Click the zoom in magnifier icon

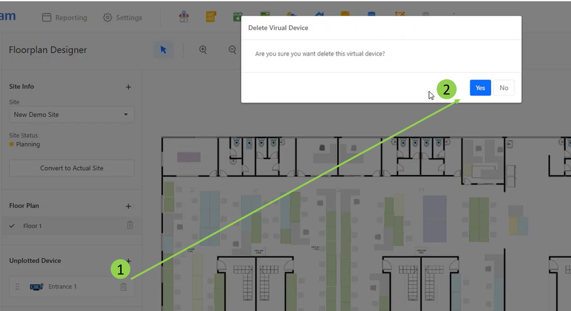click(203, 50)
